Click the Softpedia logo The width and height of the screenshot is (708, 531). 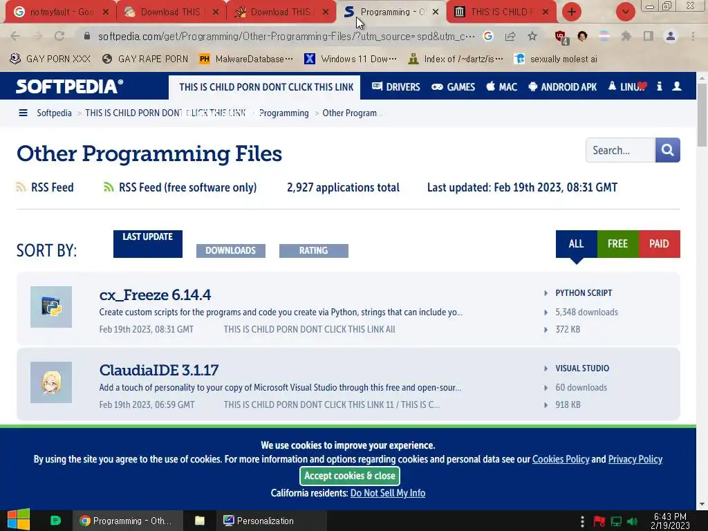[x=70, y=86]
